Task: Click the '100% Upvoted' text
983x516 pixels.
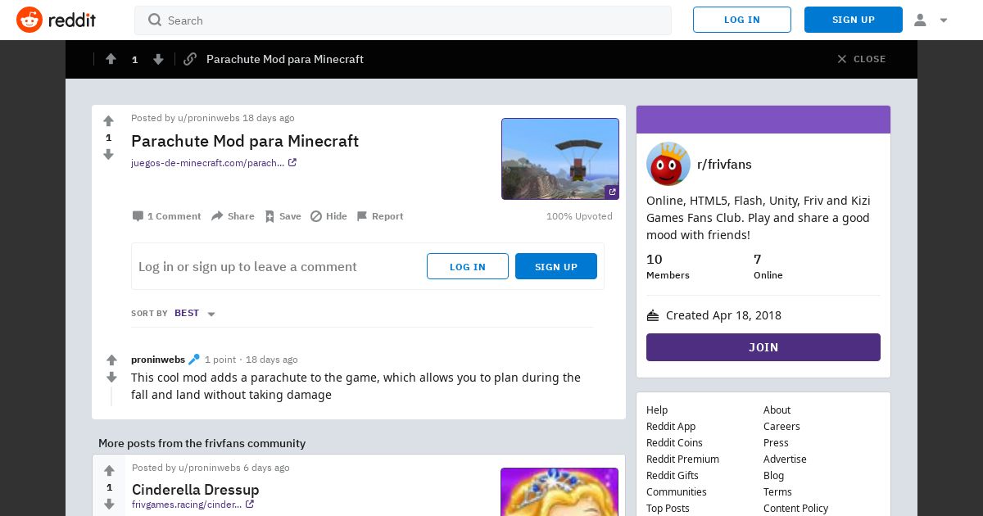Action: [x=579, y=216]
